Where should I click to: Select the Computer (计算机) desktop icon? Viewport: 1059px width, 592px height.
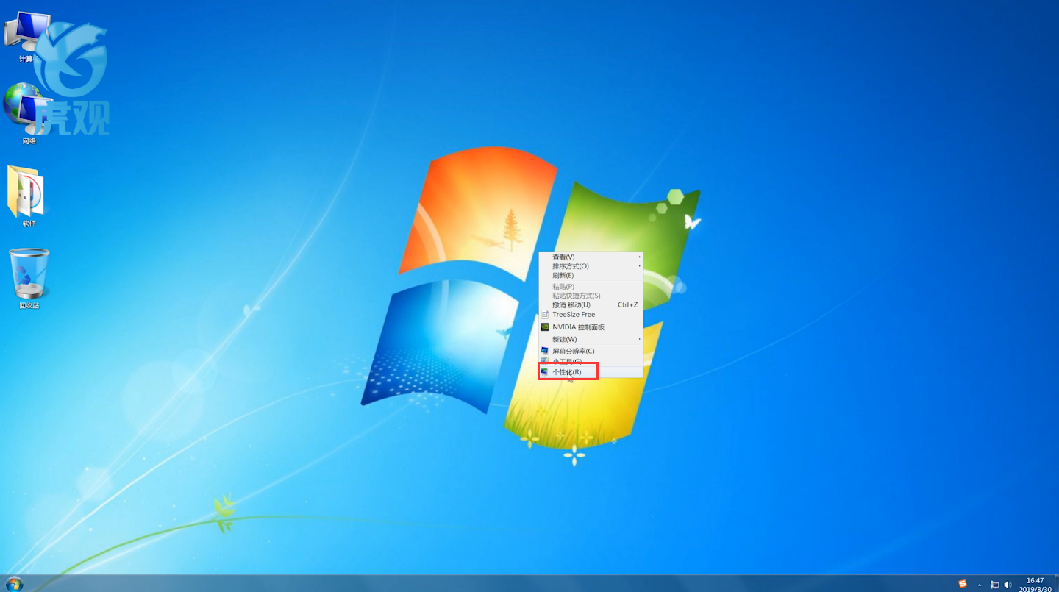click(x=28, y=37)
